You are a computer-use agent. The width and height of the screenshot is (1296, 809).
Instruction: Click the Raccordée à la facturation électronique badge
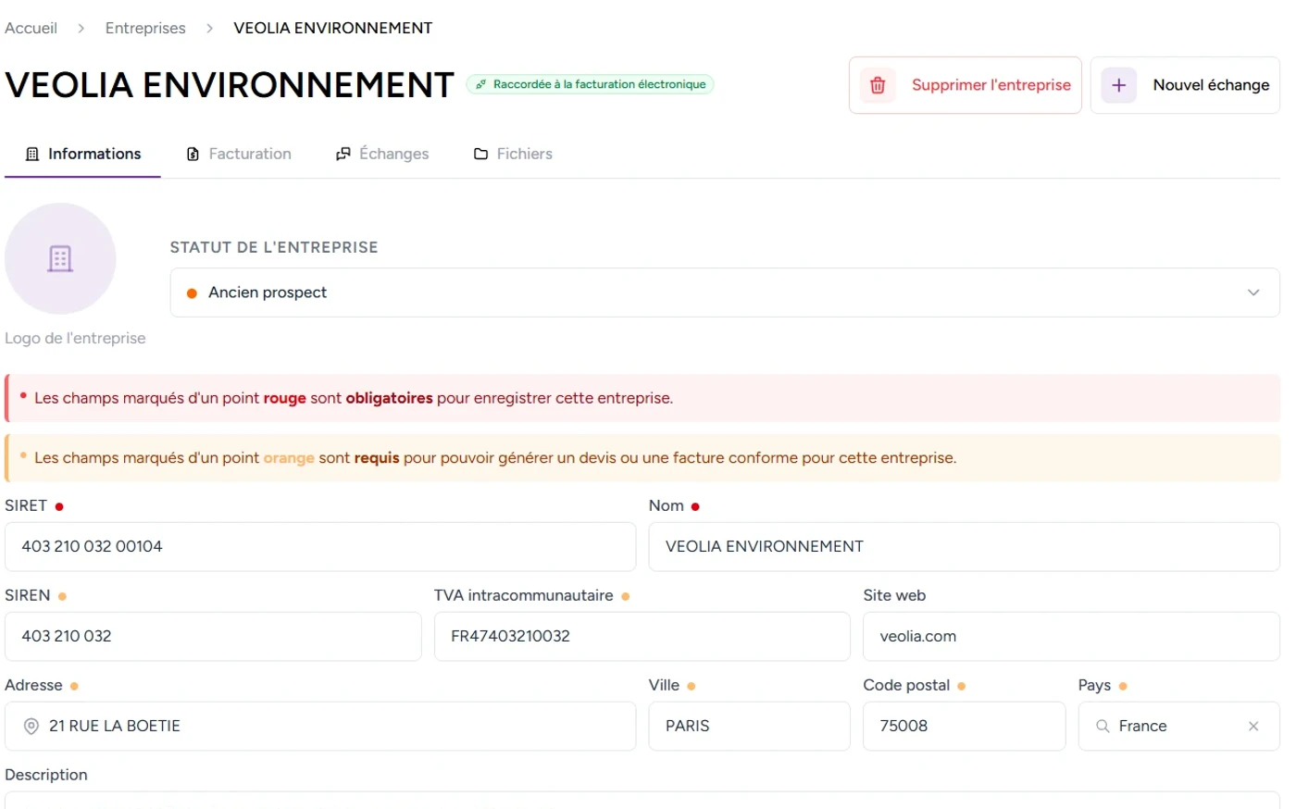[591, 84]
